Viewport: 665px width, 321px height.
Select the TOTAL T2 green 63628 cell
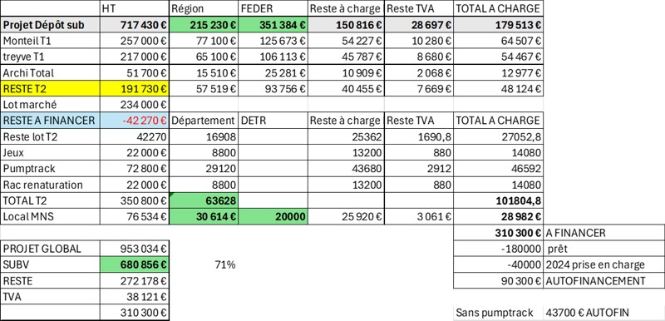[x=204, y=200]
